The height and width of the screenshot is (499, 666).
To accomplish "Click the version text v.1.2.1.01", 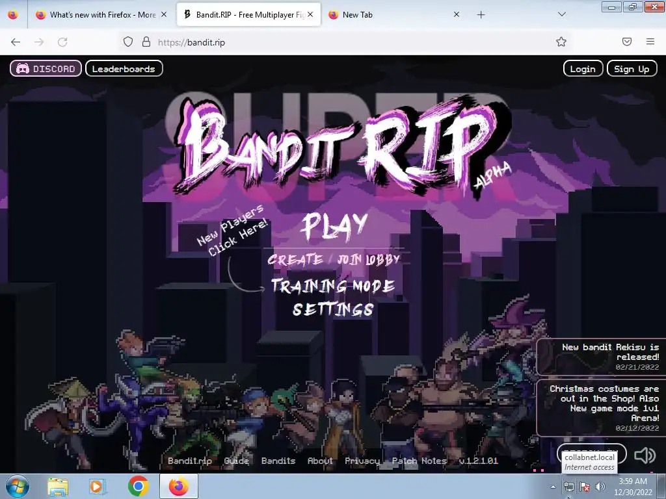I will click(478, 461).
